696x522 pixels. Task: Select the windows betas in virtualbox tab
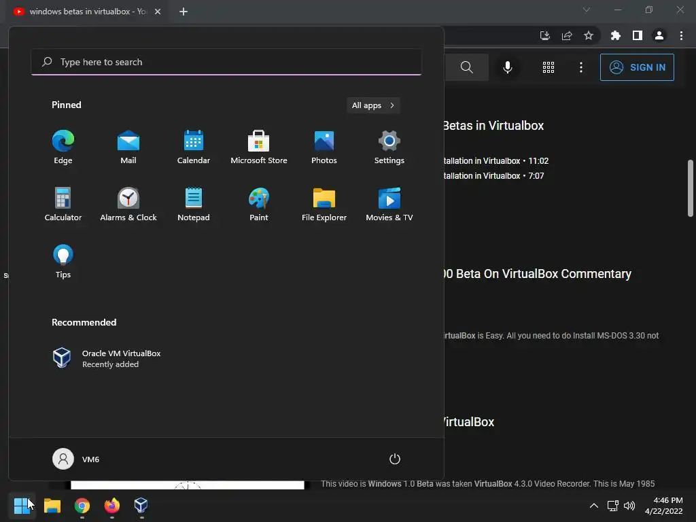tap(88, 12)
